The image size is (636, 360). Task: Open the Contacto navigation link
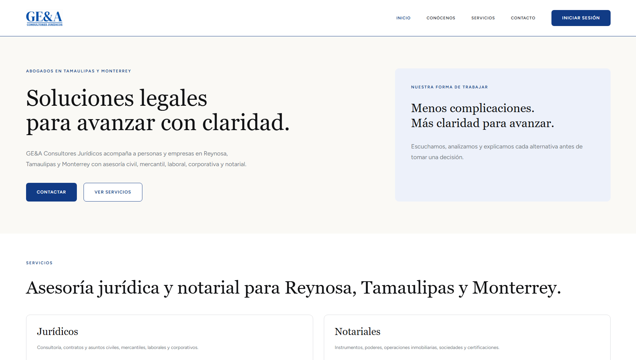[x=523, y=18]
